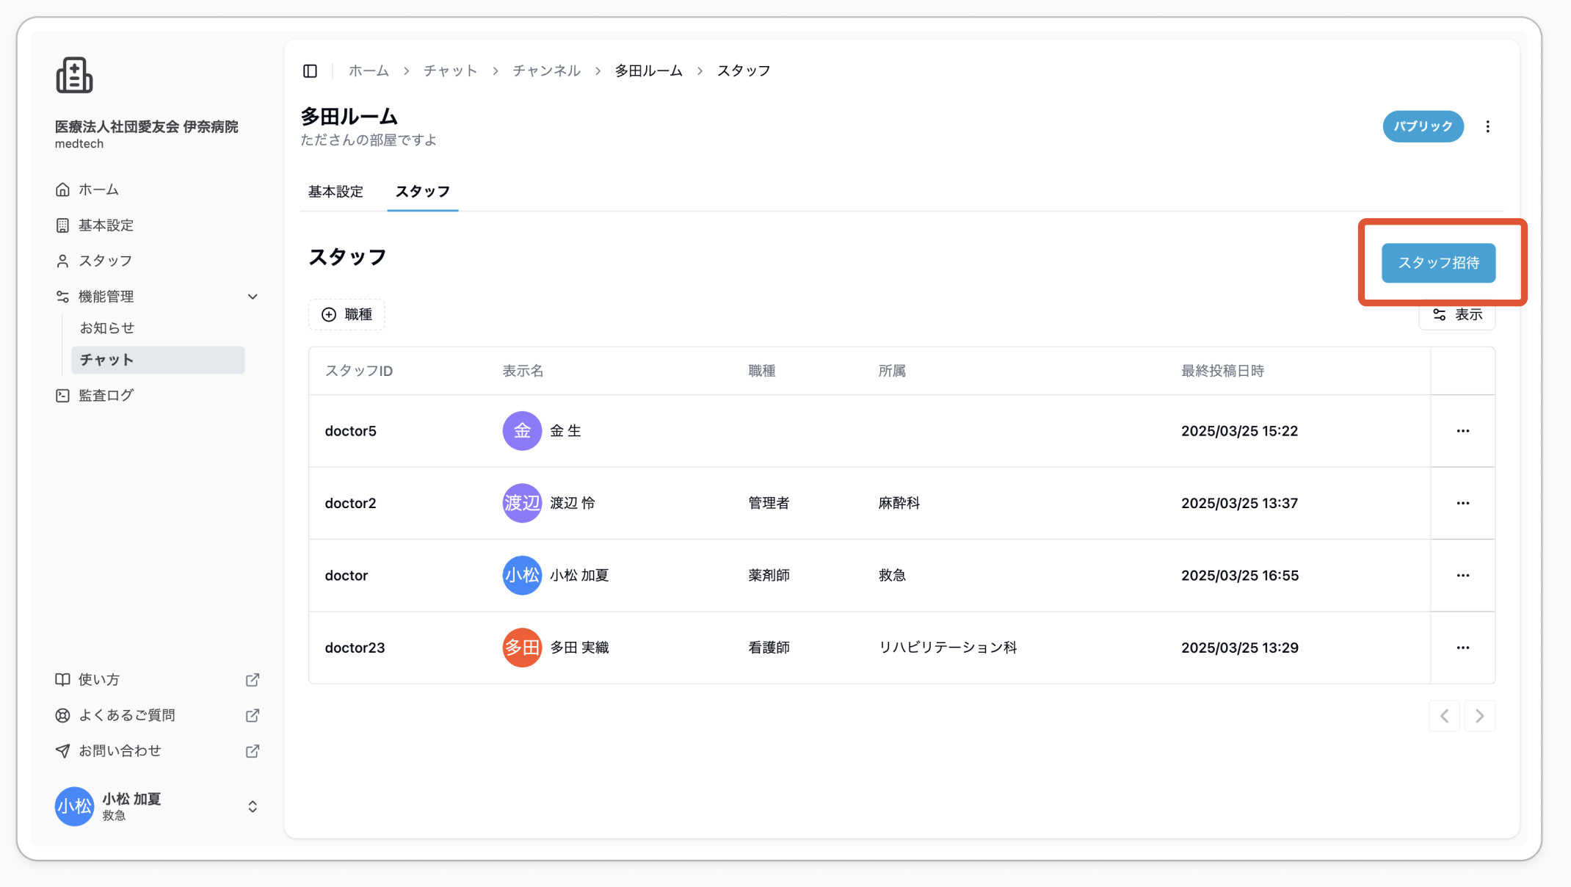Add the 職種 filter

click(347, 314)
